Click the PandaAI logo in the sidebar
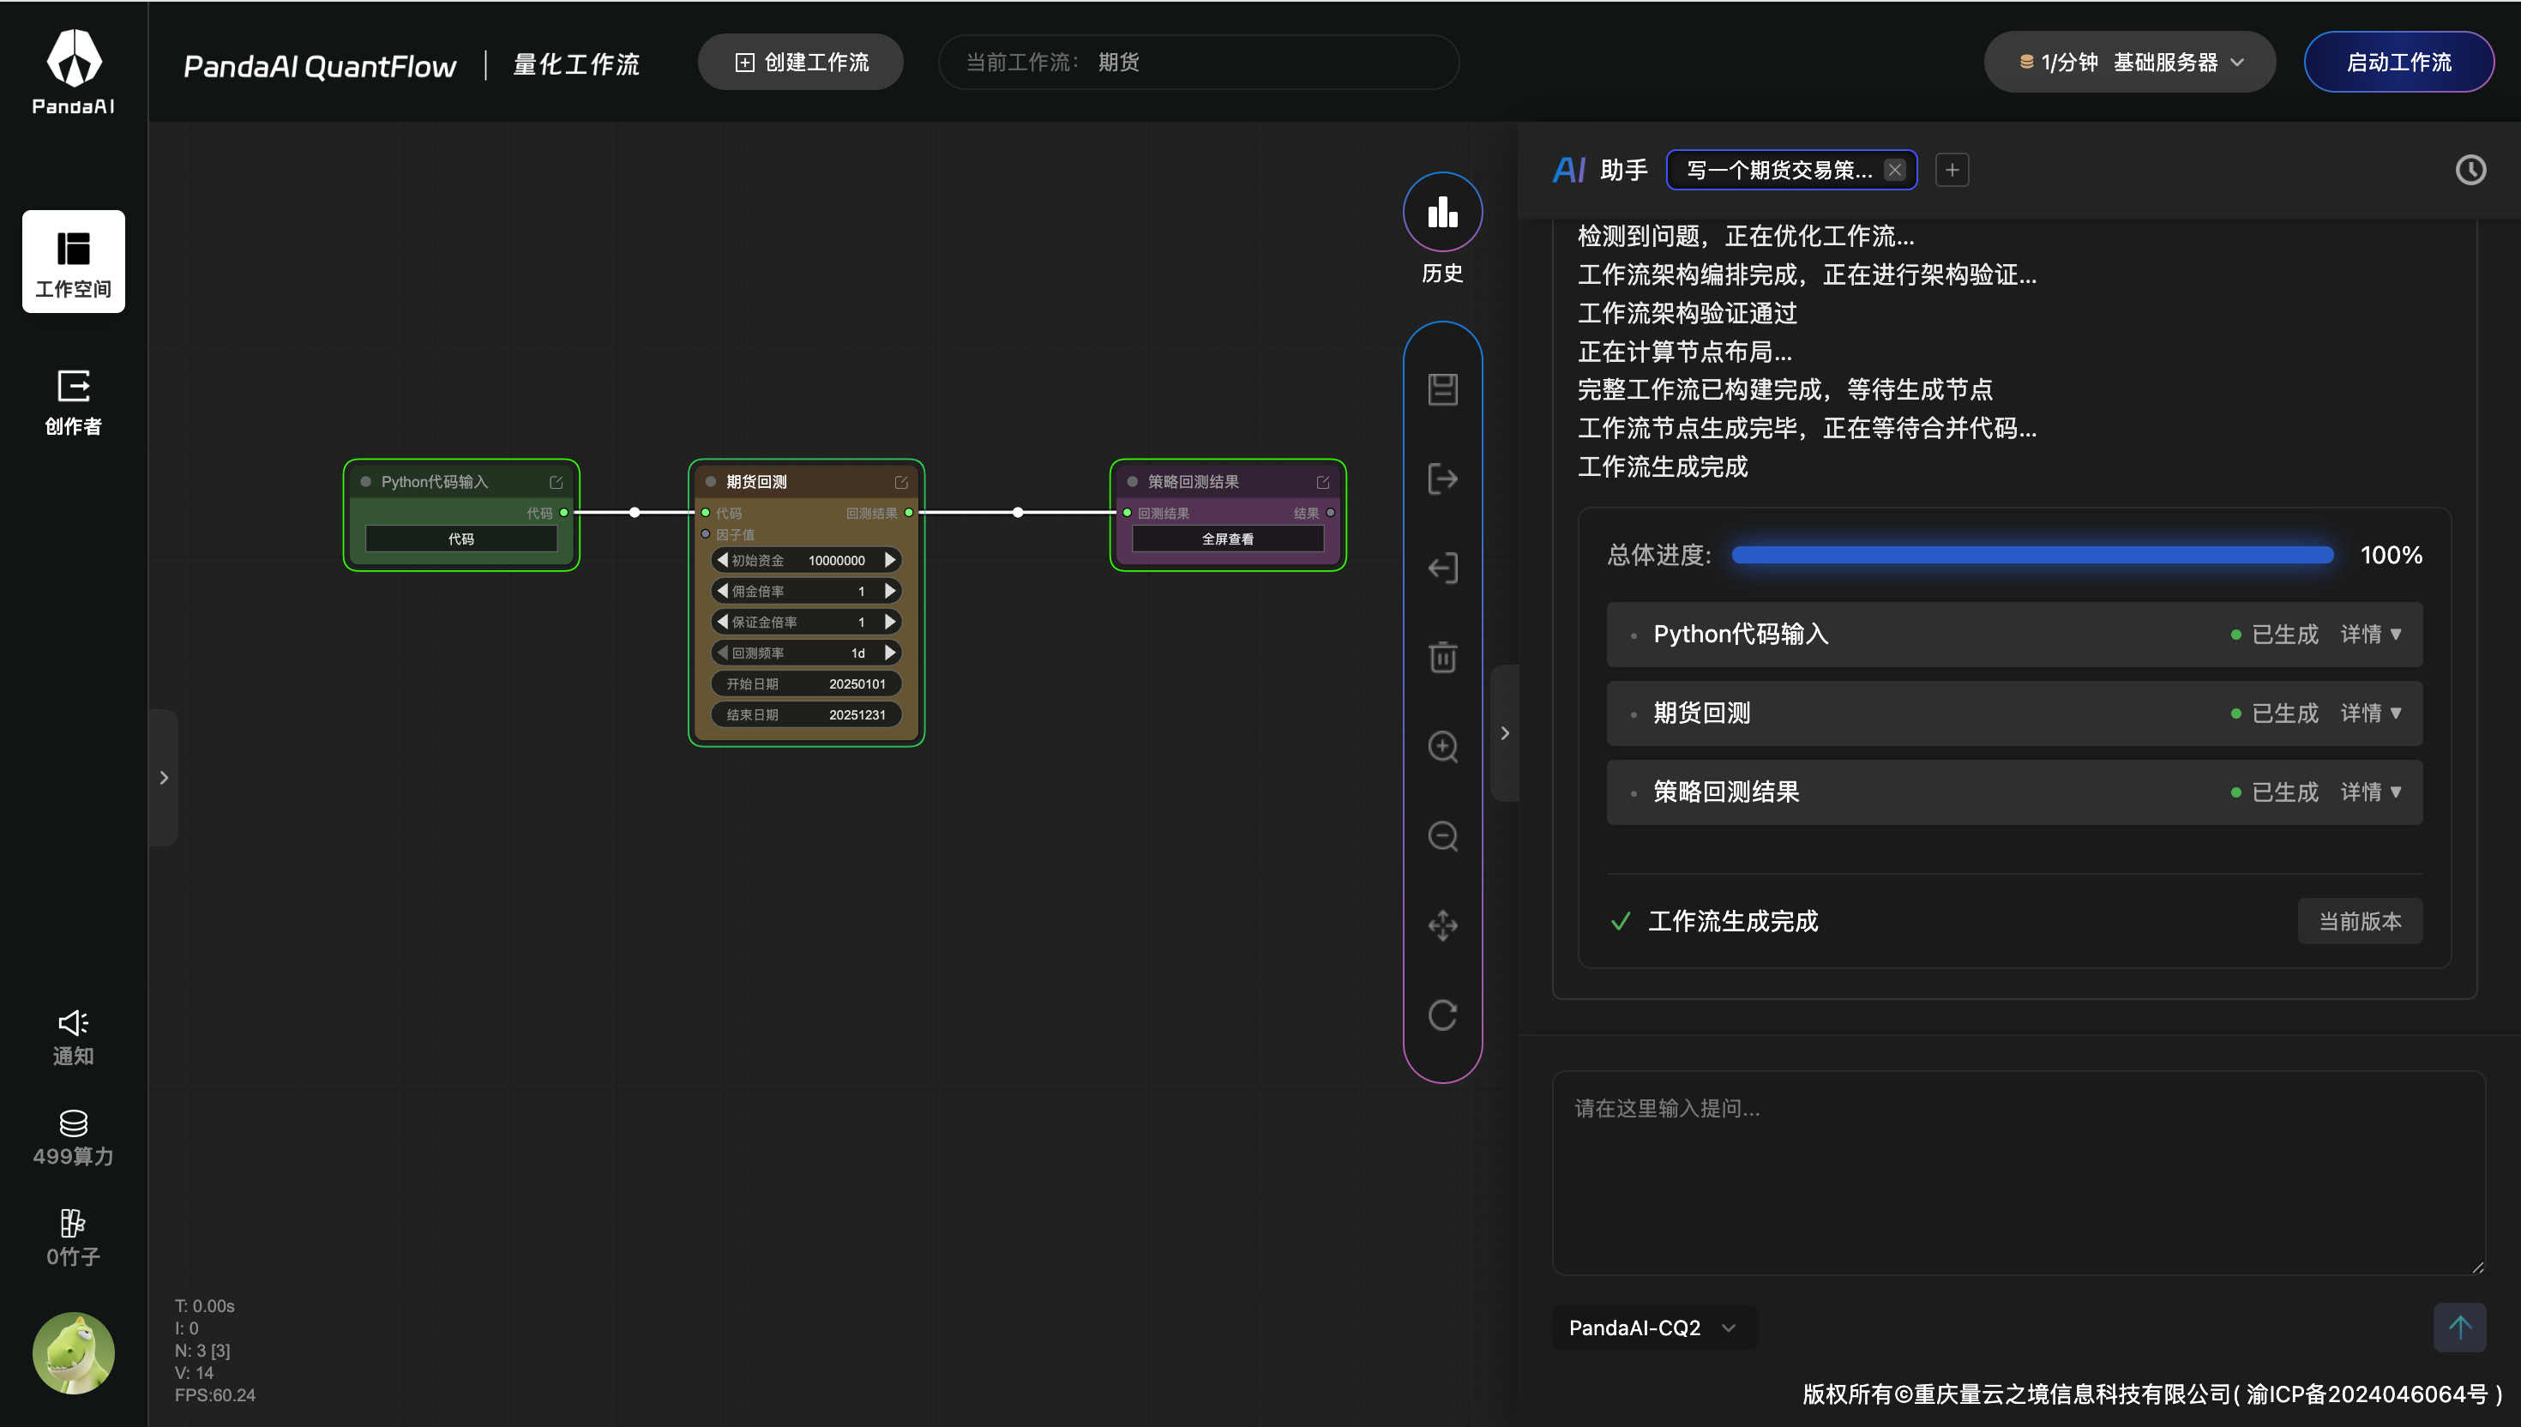The width and height of the screenshot is (2521, 1427). pos(74,71)
